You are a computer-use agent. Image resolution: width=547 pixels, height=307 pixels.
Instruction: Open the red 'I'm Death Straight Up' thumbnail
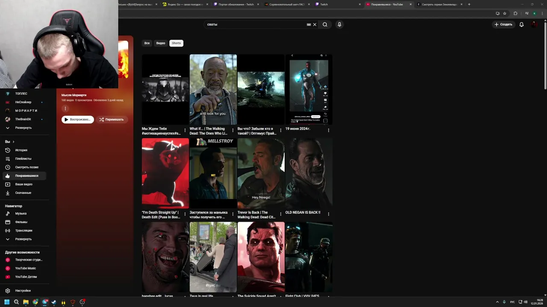[165, 174]
